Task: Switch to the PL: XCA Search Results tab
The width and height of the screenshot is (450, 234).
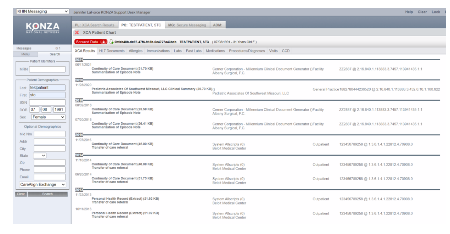Action: tap(95, 25)
